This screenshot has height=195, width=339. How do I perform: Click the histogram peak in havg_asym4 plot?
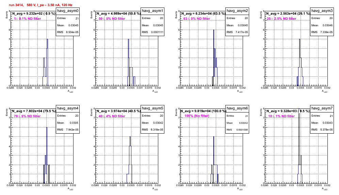(x=47, y=128)
